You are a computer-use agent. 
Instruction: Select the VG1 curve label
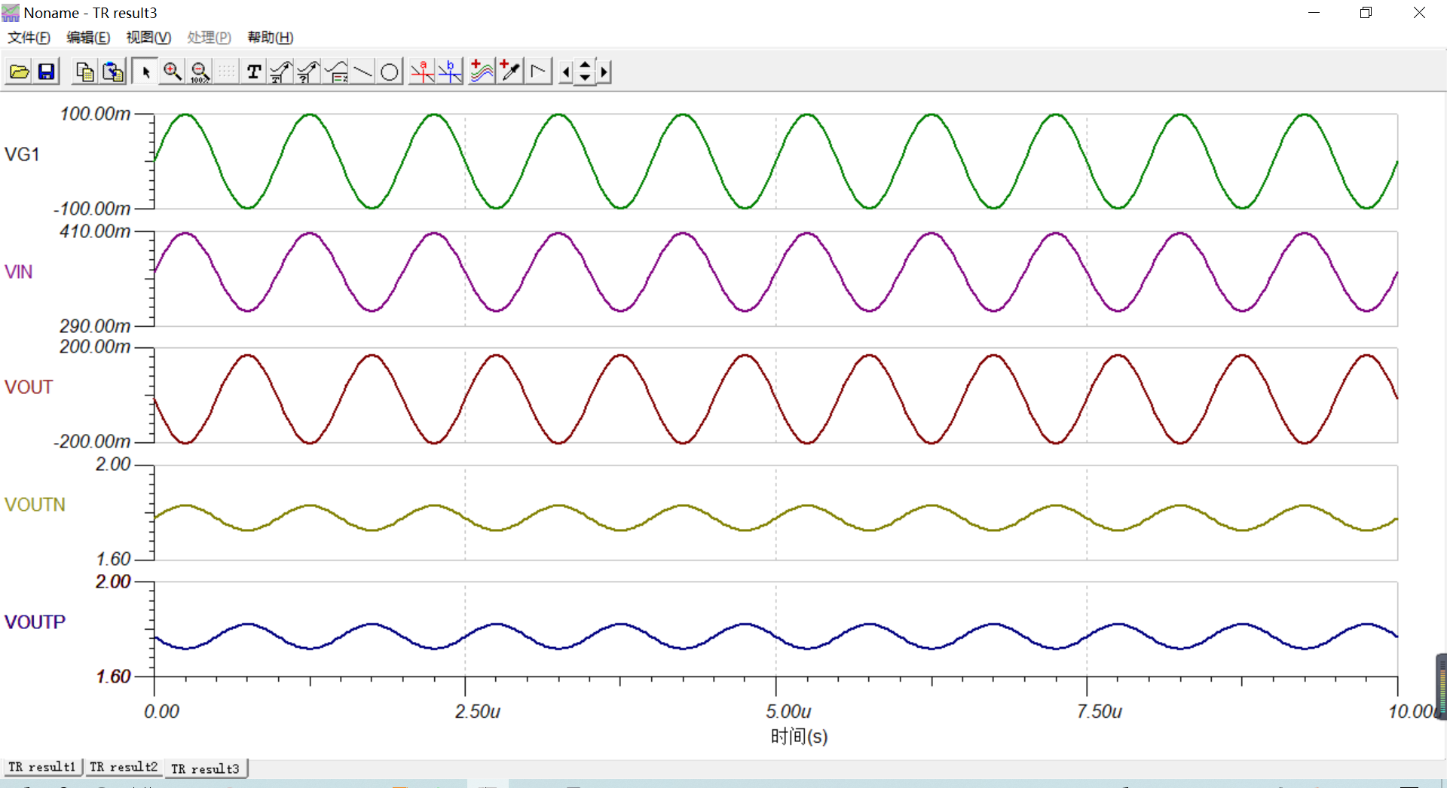pyautogui.click(x=22, y=154)
